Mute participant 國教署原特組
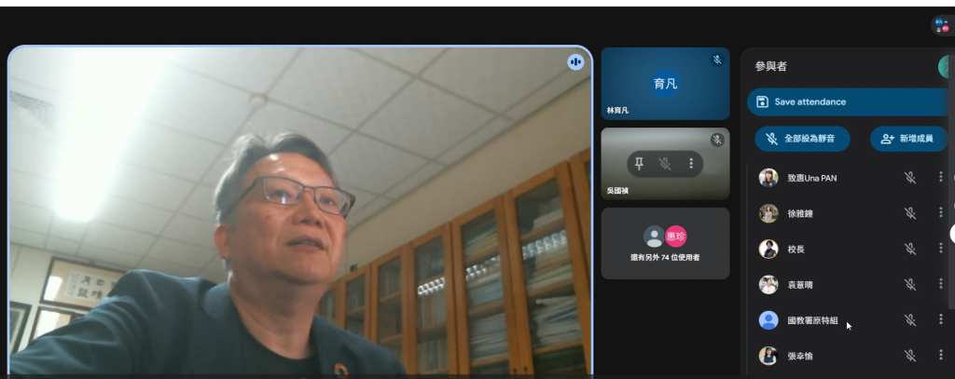The image size is (955, 379). click(910, 320)
